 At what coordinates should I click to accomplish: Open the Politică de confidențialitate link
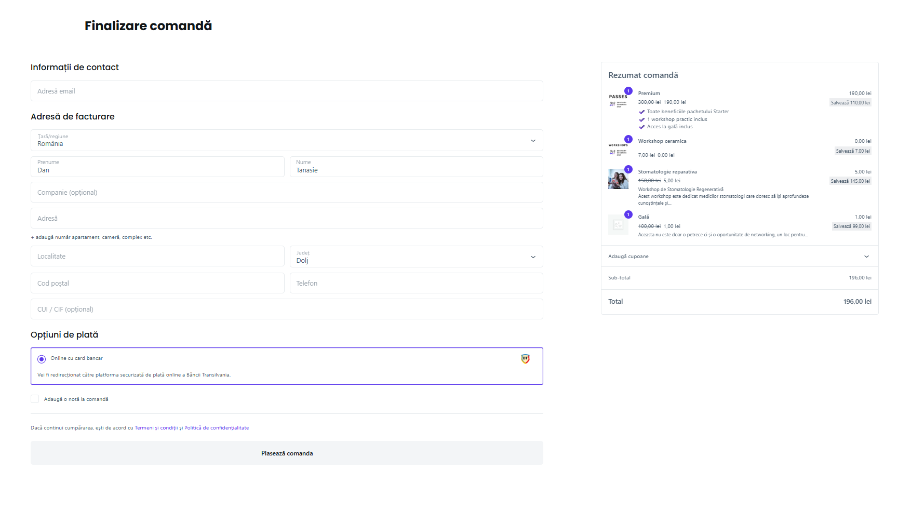tap(217, 428)
